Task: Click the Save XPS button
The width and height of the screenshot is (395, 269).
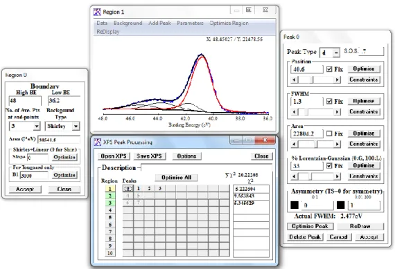Action: [149, 156]
